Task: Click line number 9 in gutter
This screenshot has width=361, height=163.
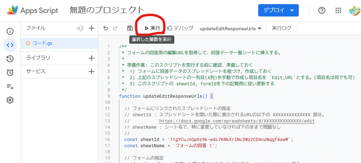Action: point(109,96)
